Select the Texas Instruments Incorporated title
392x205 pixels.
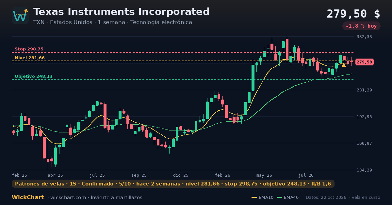[x=122, y=12]
